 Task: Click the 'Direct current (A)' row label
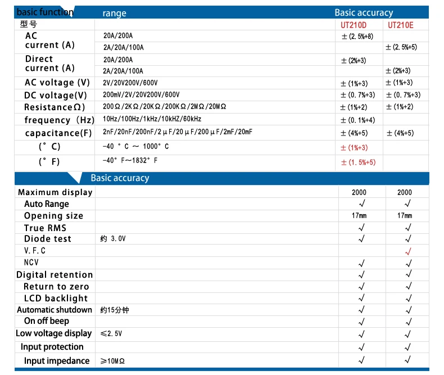[50, 64]
